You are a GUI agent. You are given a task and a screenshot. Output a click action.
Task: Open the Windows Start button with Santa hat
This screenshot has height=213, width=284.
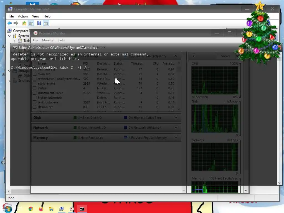click(x=7, y=208)
